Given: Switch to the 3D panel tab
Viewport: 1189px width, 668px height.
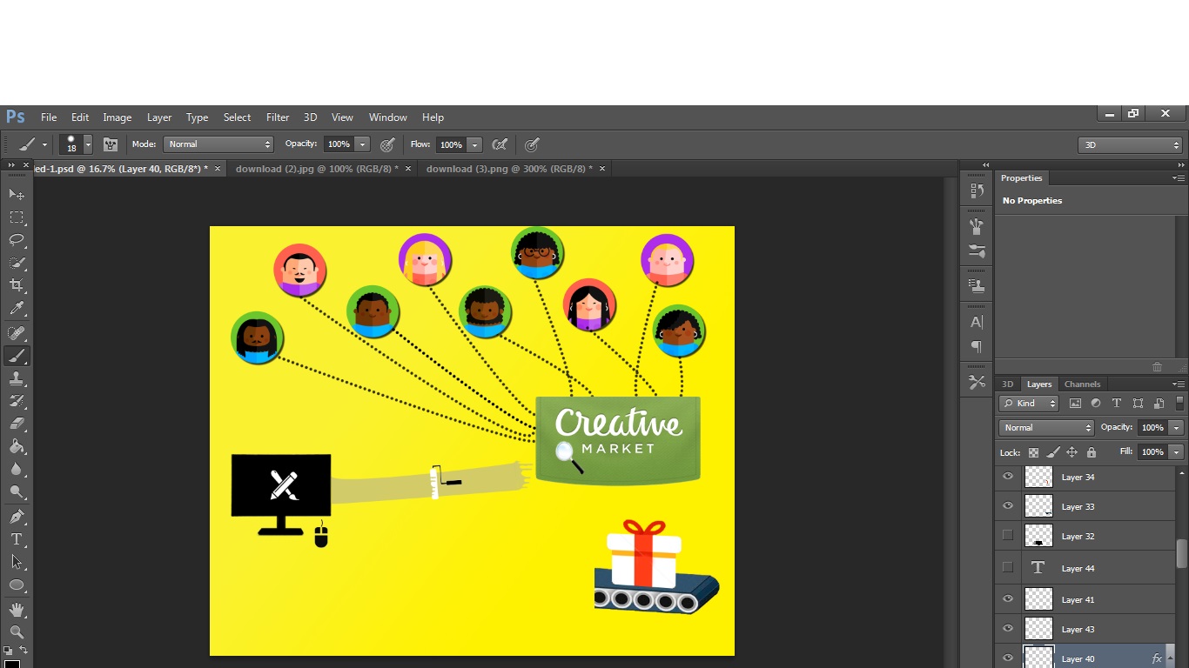Looking at the screenshot, I should click(x=1007, y=384).
